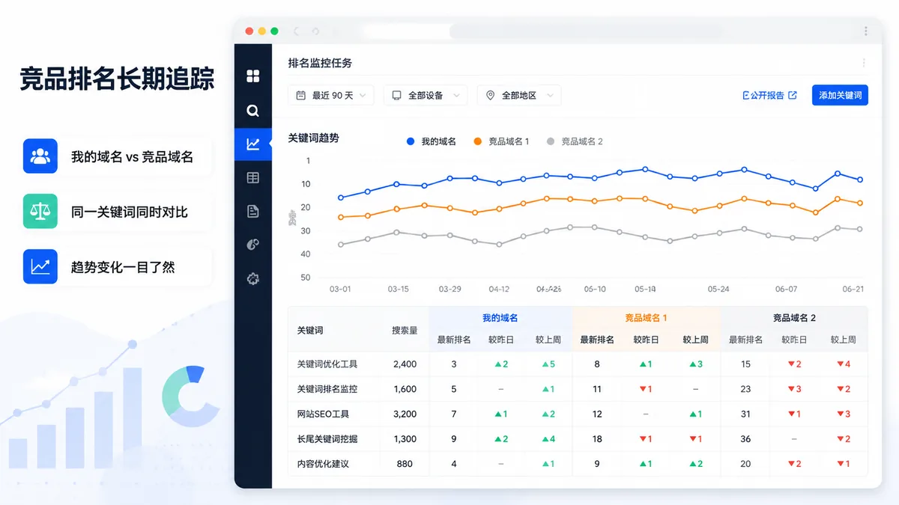Select the 竞品域名 1 column group header

tap(646, 318)
